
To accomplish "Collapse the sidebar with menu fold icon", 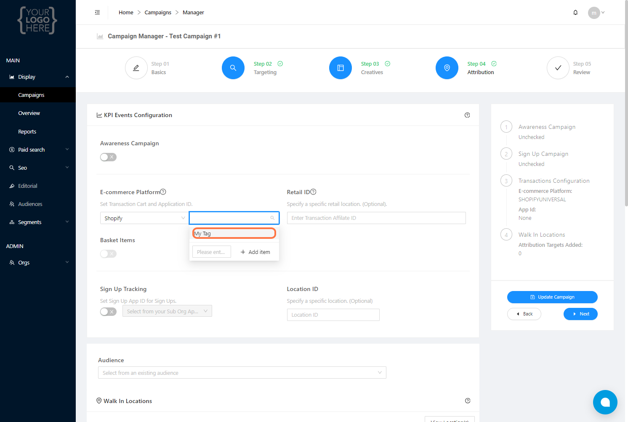I will tap(97, 13).
